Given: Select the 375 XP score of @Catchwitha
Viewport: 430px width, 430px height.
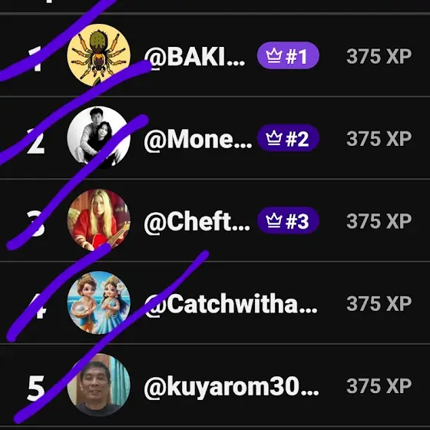Looking at the screenshot, I should coord(379,303).
